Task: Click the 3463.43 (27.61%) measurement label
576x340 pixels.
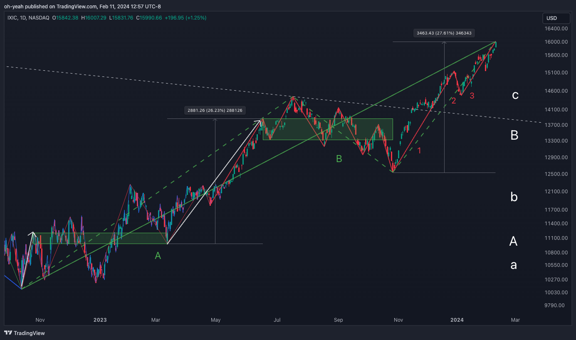Action: point(444,33)
